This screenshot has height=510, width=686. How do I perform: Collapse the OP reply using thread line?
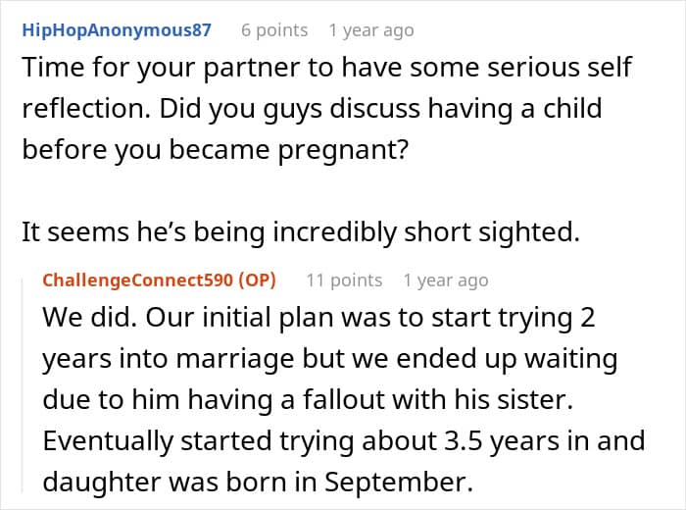pos(23,385)
